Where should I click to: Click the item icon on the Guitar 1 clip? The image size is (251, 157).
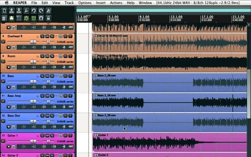[x=96, y=135]
